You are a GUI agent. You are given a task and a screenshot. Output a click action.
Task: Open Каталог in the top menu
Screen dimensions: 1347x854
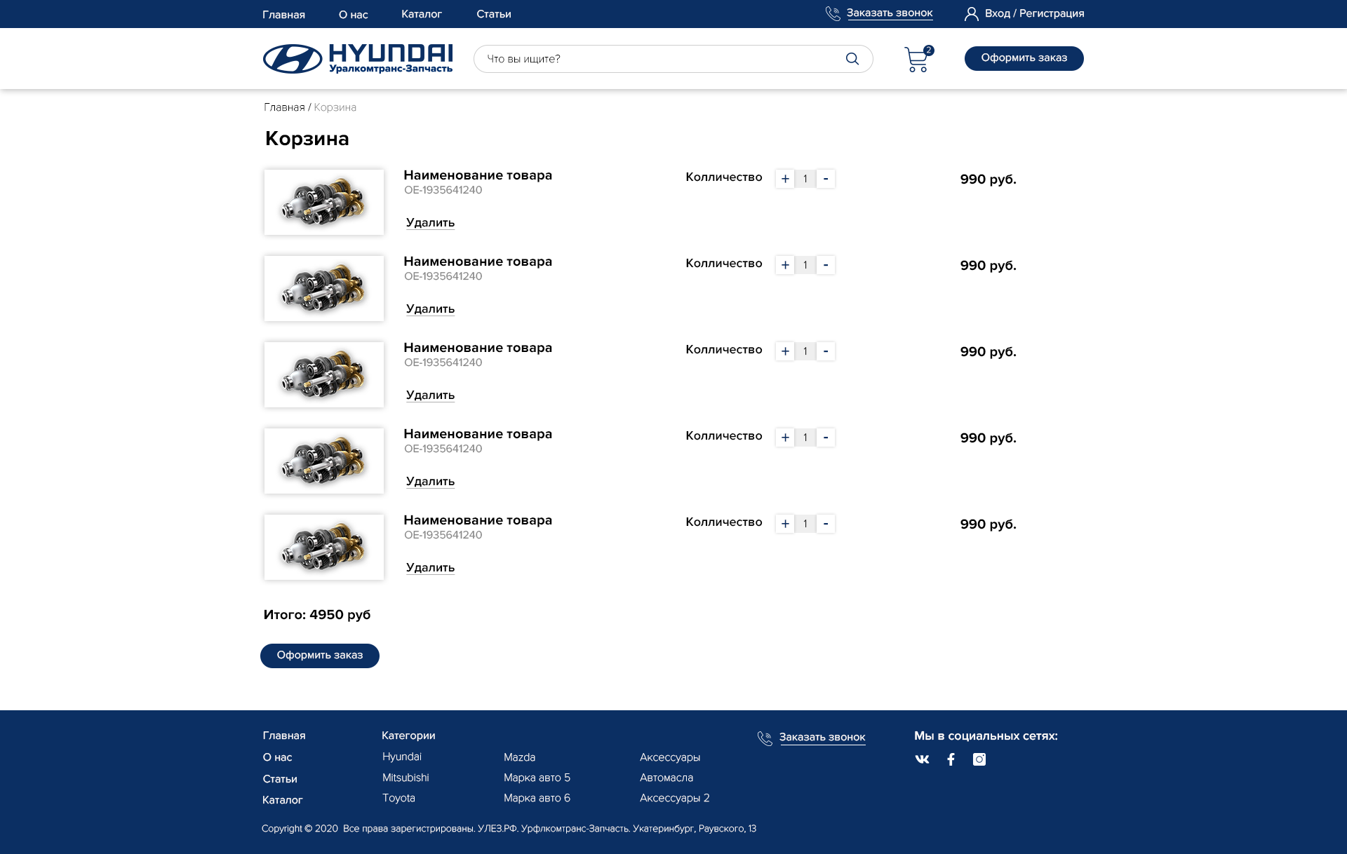421,14
